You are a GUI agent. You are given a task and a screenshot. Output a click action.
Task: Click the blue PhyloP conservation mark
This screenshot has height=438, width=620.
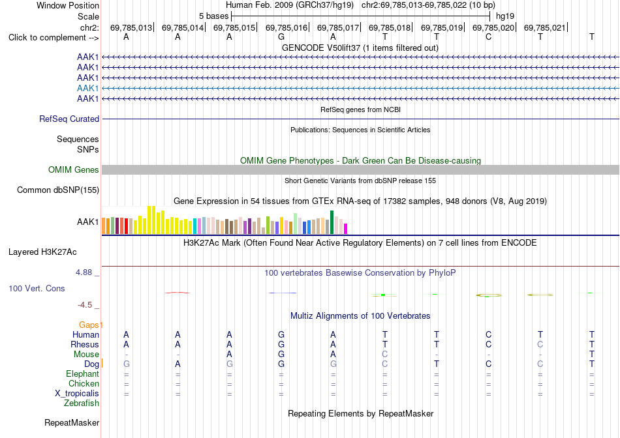coord(283,293)
